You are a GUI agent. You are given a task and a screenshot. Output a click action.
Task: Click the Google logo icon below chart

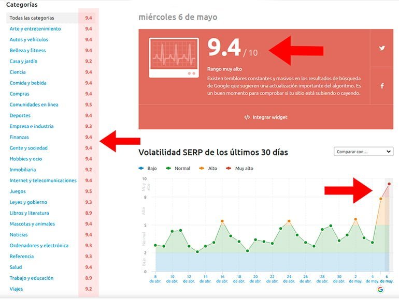pyautogui.click(x=380, y=290)
